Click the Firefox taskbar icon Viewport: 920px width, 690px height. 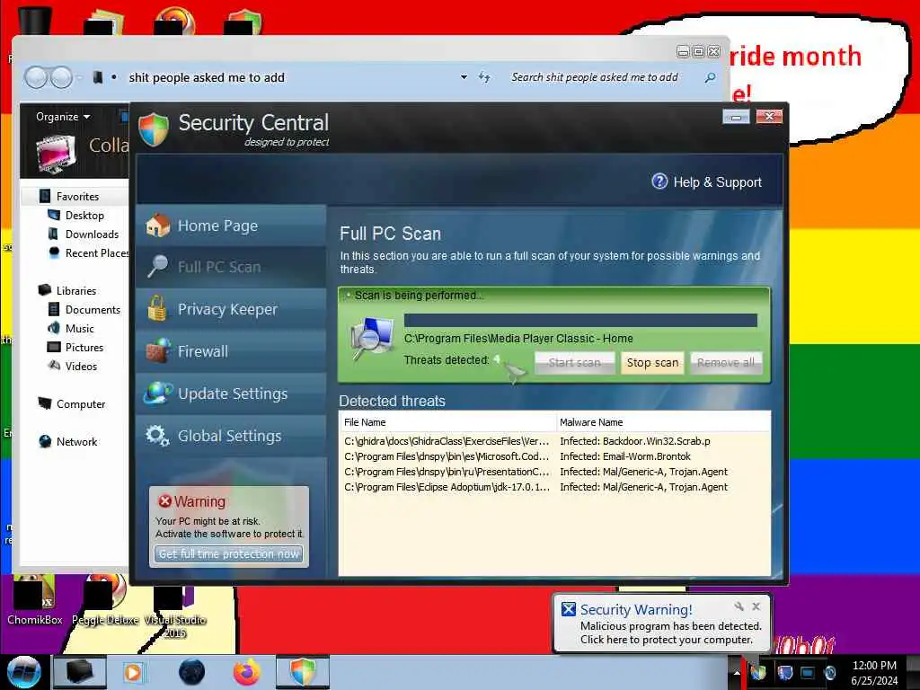click(246, 672)
